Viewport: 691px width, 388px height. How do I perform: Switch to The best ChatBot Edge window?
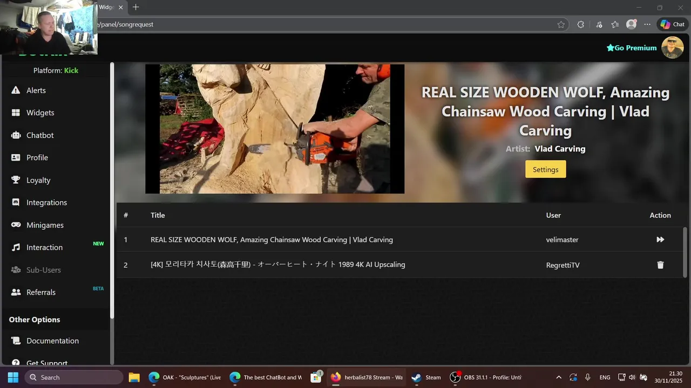click(x=266, y=377)
